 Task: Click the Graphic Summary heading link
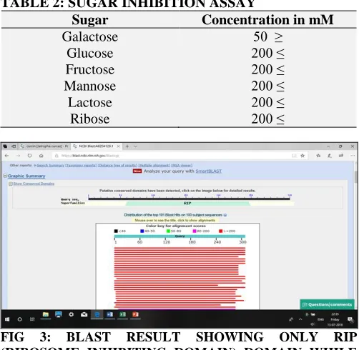pos(26,176)
